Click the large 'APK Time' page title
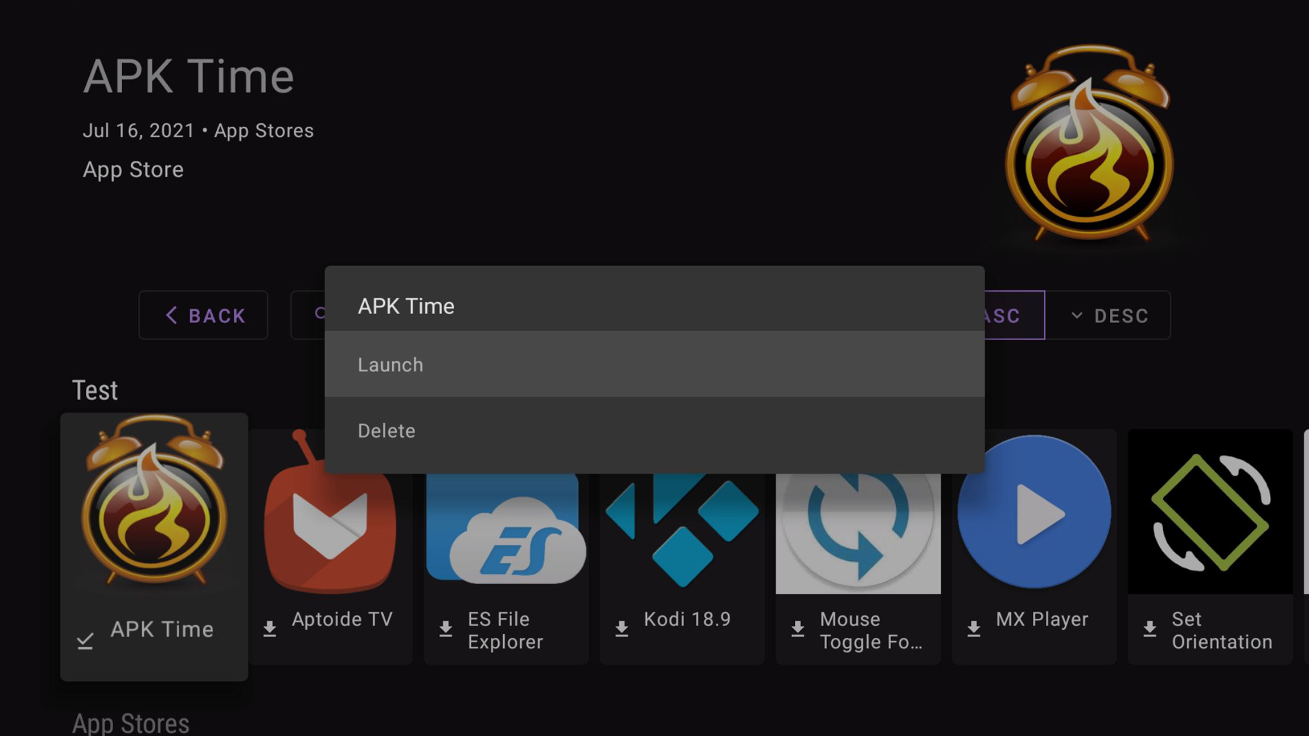1309x736 pixels. (x=189, y=76)
